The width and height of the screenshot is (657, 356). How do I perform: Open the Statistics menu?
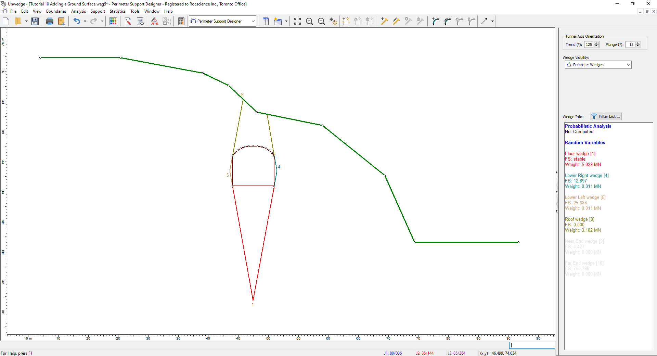tap(118, 11)
